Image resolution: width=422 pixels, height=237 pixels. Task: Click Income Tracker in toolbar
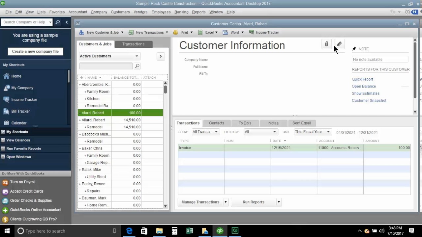[x=264, y=32]
